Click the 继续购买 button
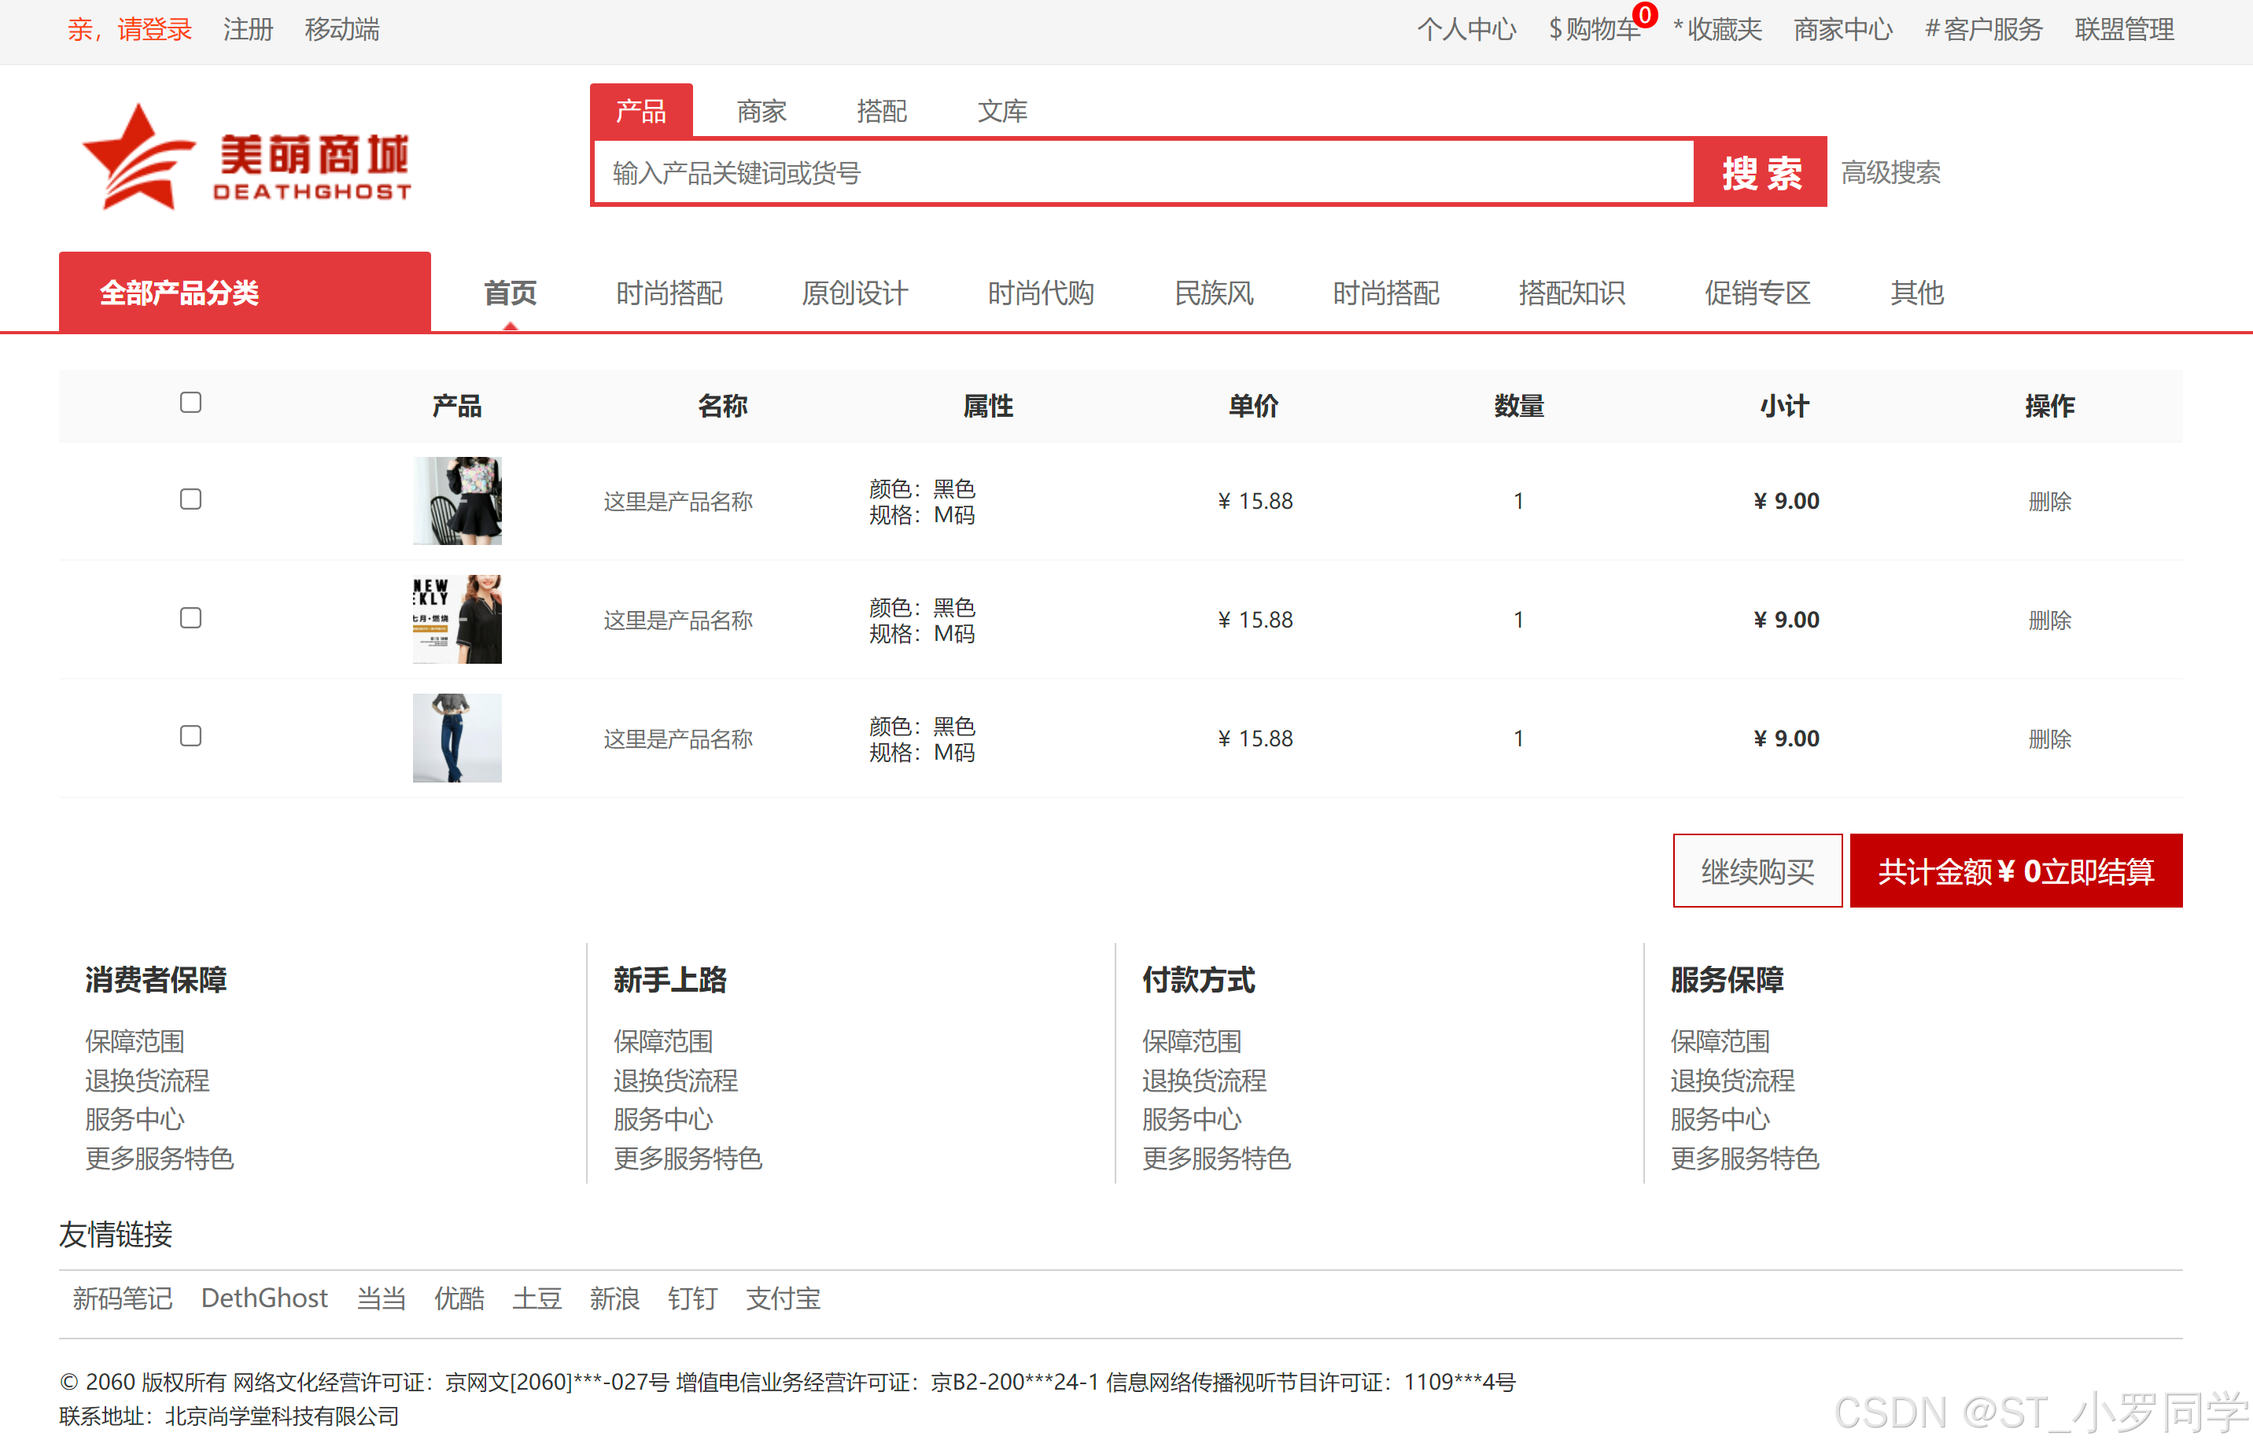Viewport: 2253px width, 1451px height. (x=1757, y=871)
